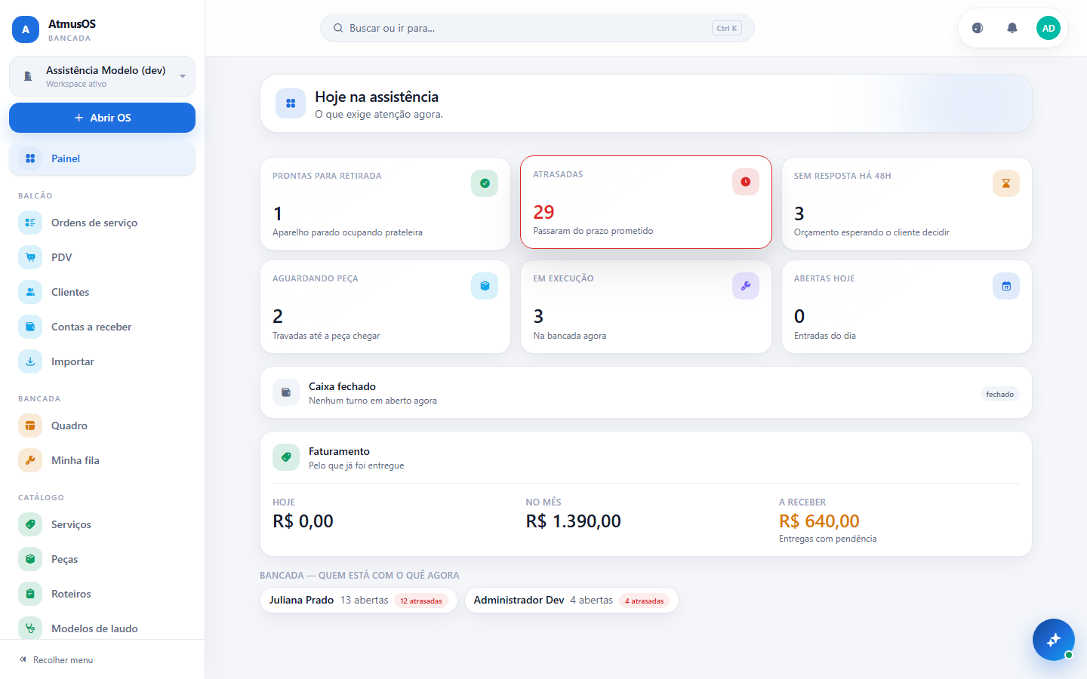Image resolution: width=1087 pixels, height=679 pixels.
Task: Open Peças in the catalog section
Action: click(x=102, y=559)
